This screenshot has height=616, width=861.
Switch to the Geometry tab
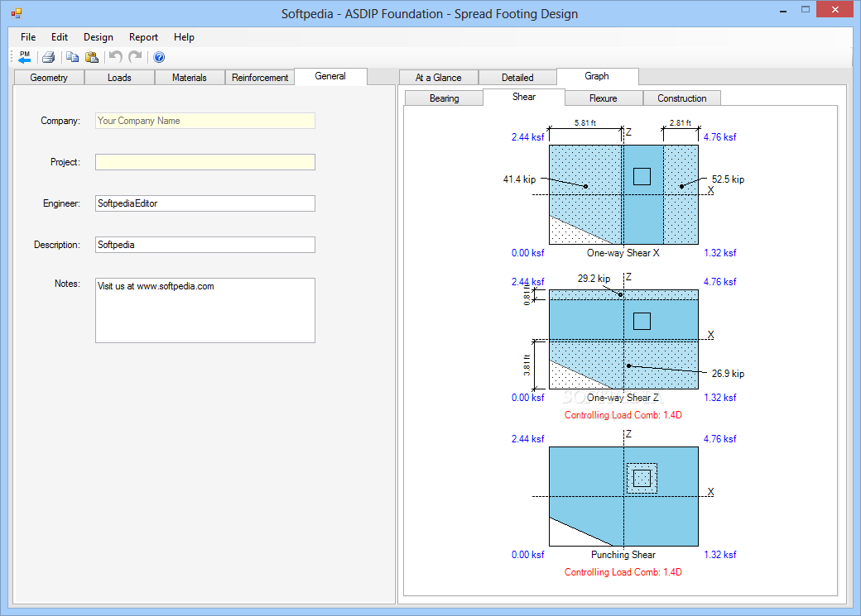[x=49, y=78]
